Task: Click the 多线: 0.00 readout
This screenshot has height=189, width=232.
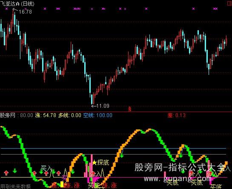Action: click(x=70, y=115)
